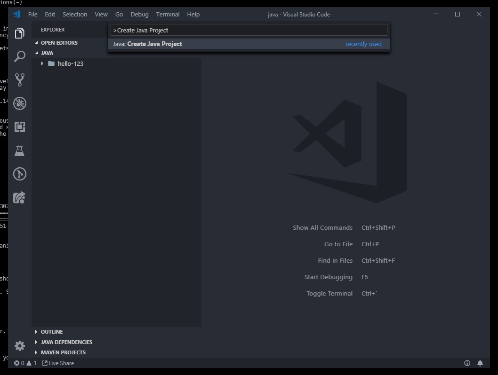This screenshot has height=375, width=498.
Task: Open the Selection menu
Action: (75, 14)
